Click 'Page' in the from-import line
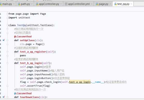 tap(43, 14)
